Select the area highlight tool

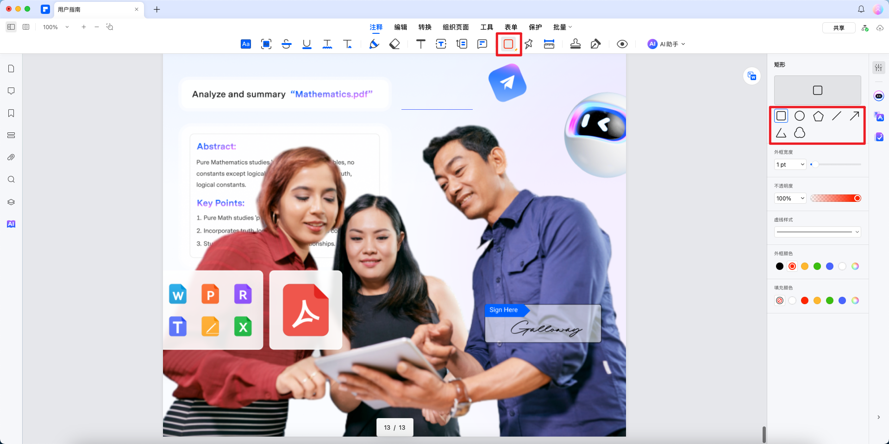(266, 44)
